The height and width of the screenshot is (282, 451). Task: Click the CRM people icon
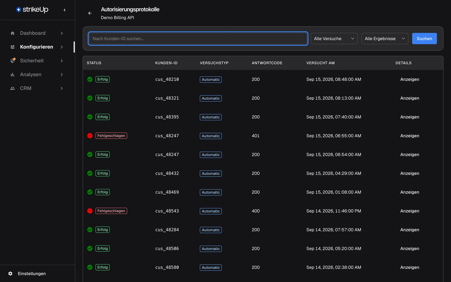click(13, 88)
